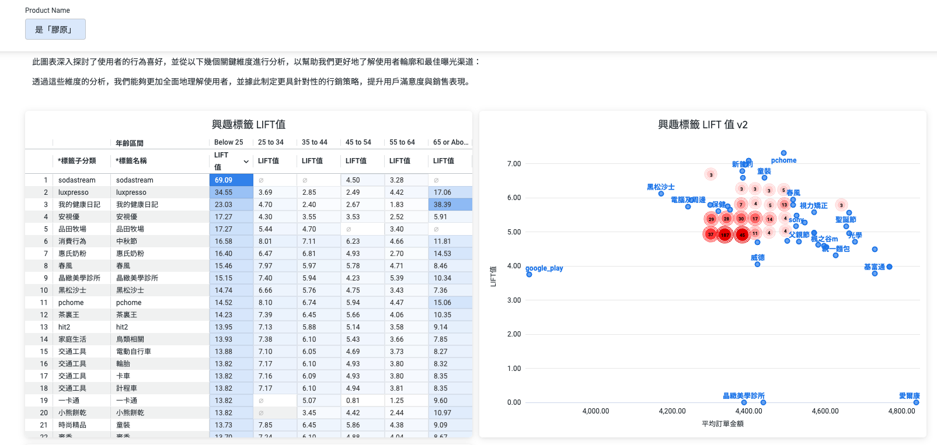
Task: Click the 聖誕節 point label on chart
Action: [845, 220]
